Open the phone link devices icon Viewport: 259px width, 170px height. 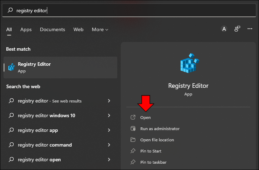[x=237, y=29]
